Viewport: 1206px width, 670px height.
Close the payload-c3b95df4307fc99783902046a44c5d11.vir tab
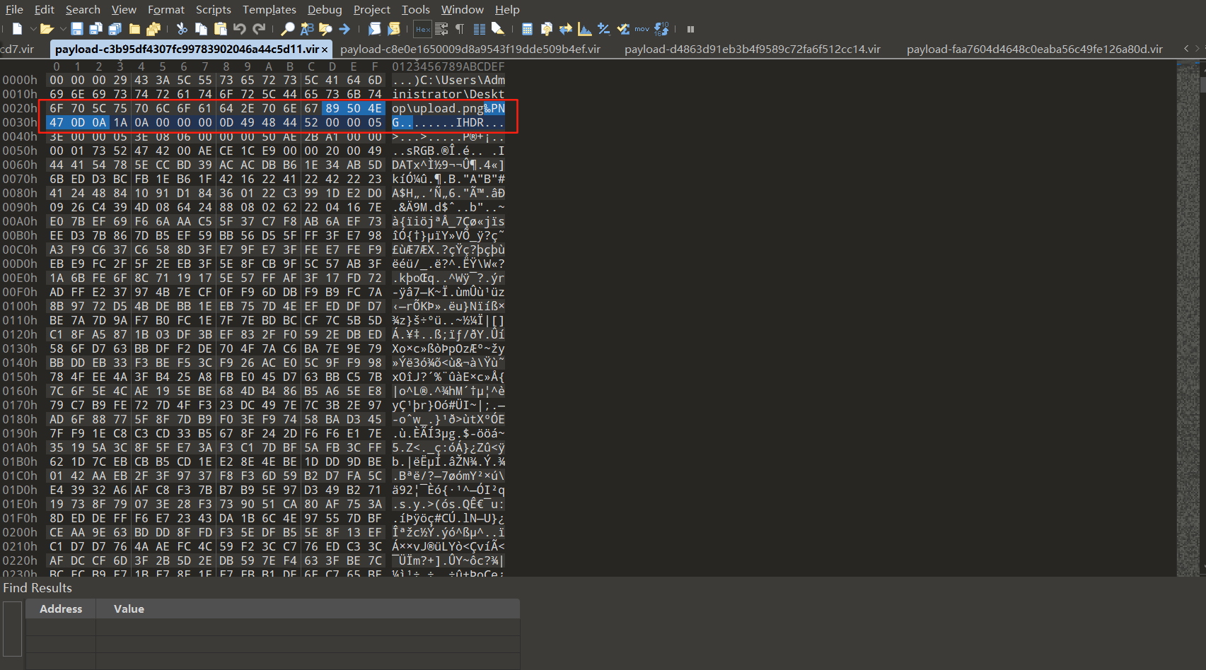(x=325, y=49)
